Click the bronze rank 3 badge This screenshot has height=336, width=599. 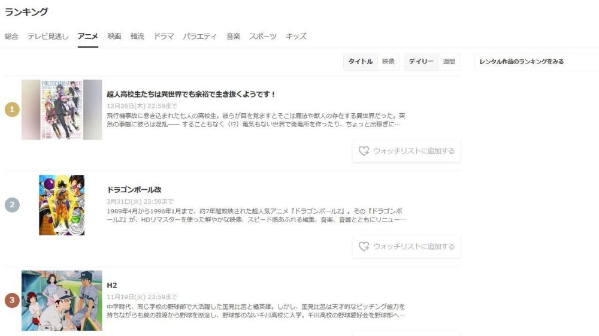pos(12,301)
